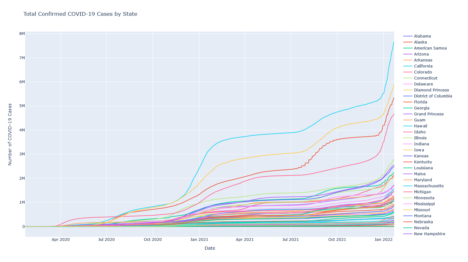This screenshot has height=262, width=468.
Task: Click the 'Number of COVID-19 Cases' axis title
Action: coord(10,134)
